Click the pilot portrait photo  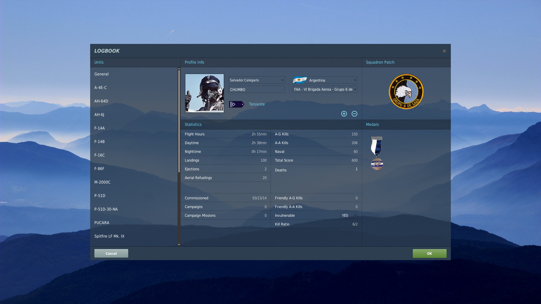coord(204,93)
